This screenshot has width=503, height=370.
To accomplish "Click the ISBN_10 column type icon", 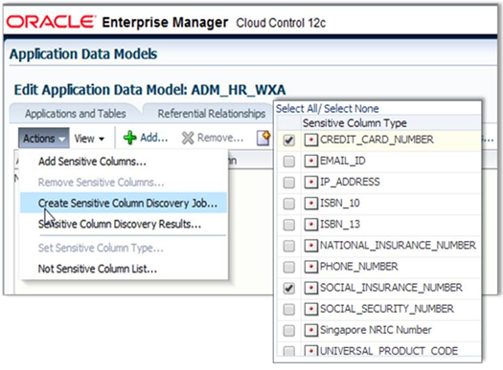I will 310,204.
